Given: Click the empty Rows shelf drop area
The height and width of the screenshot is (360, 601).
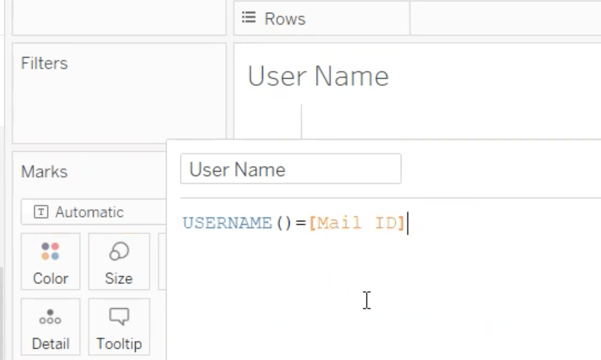Looking at the screenshot, I should pos(502,18).
